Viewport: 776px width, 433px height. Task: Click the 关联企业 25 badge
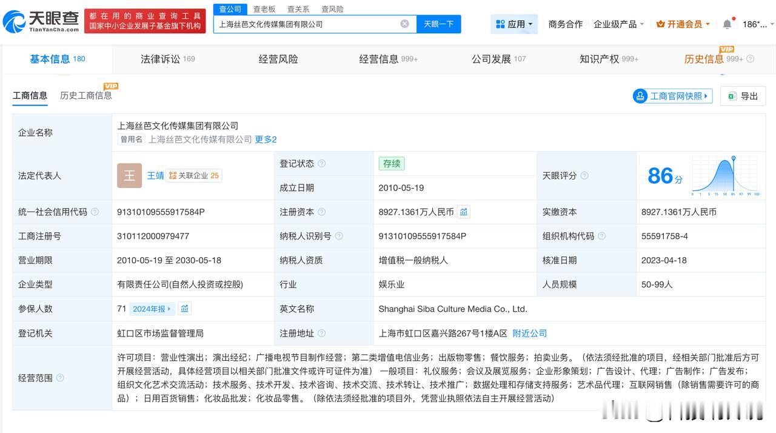pyautogui.click(x=194, y=175)
